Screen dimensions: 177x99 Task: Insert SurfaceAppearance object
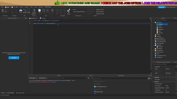pyautogui.click(x=100, y=87)
